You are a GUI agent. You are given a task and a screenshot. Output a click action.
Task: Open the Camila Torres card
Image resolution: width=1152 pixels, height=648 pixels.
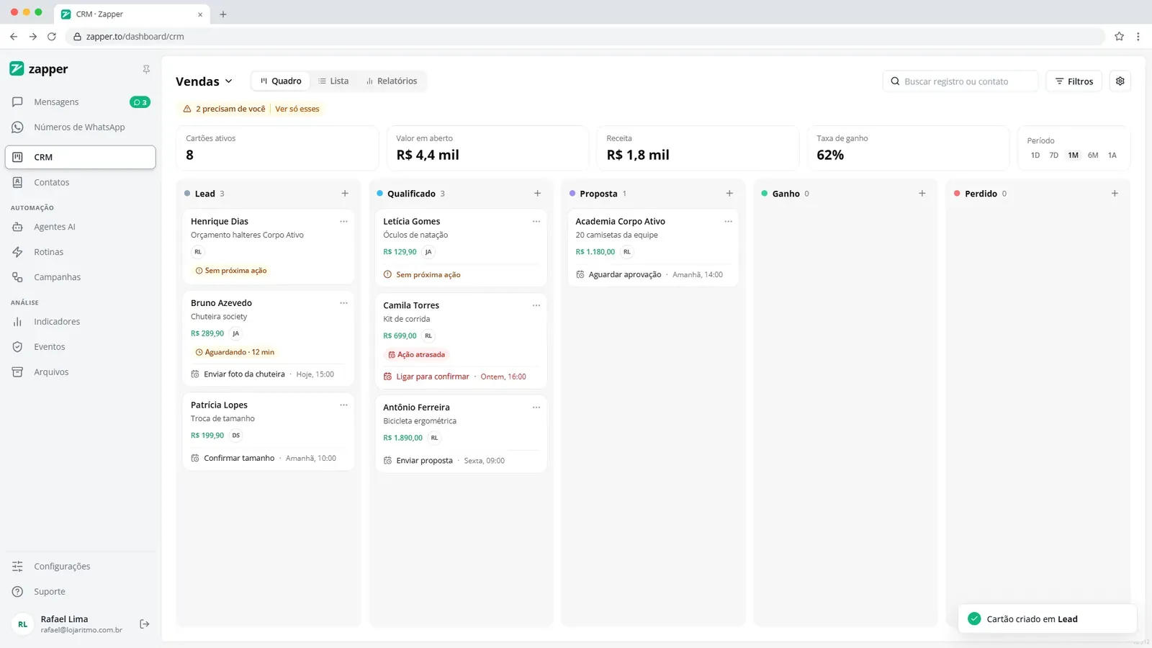point(461,341)
